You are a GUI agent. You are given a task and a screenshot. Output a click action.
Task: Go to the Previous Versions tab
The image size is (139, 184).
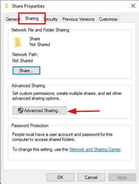[x=78, y=19]
